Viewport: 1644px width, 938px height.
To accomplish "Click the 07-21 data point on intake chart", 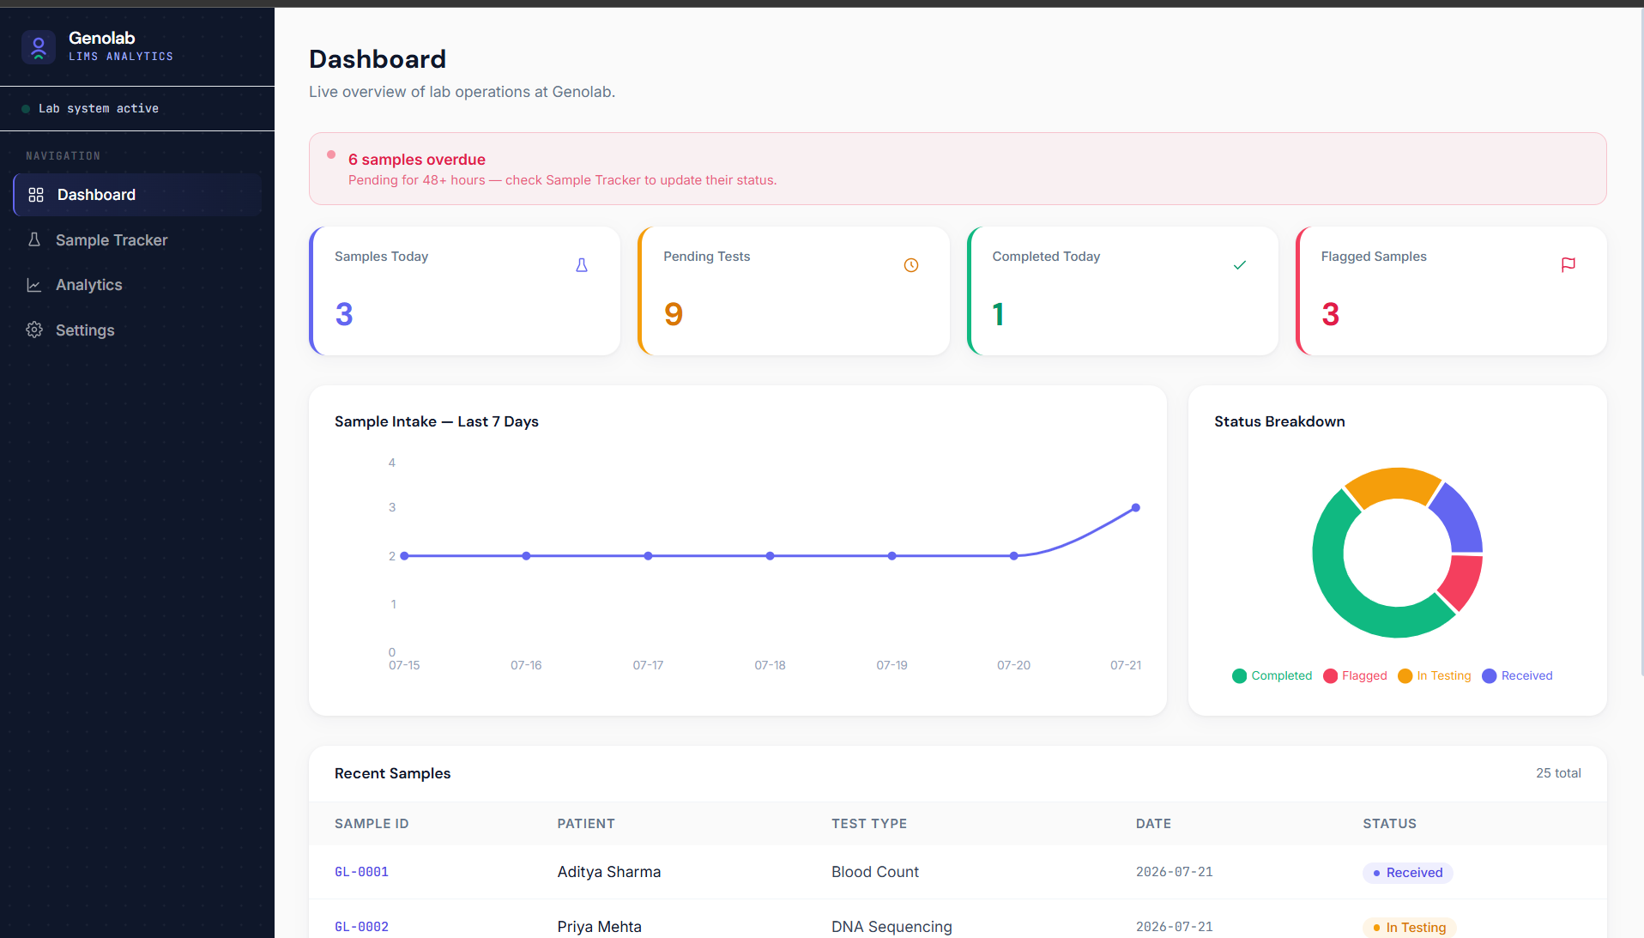I will coord(1135,508).
